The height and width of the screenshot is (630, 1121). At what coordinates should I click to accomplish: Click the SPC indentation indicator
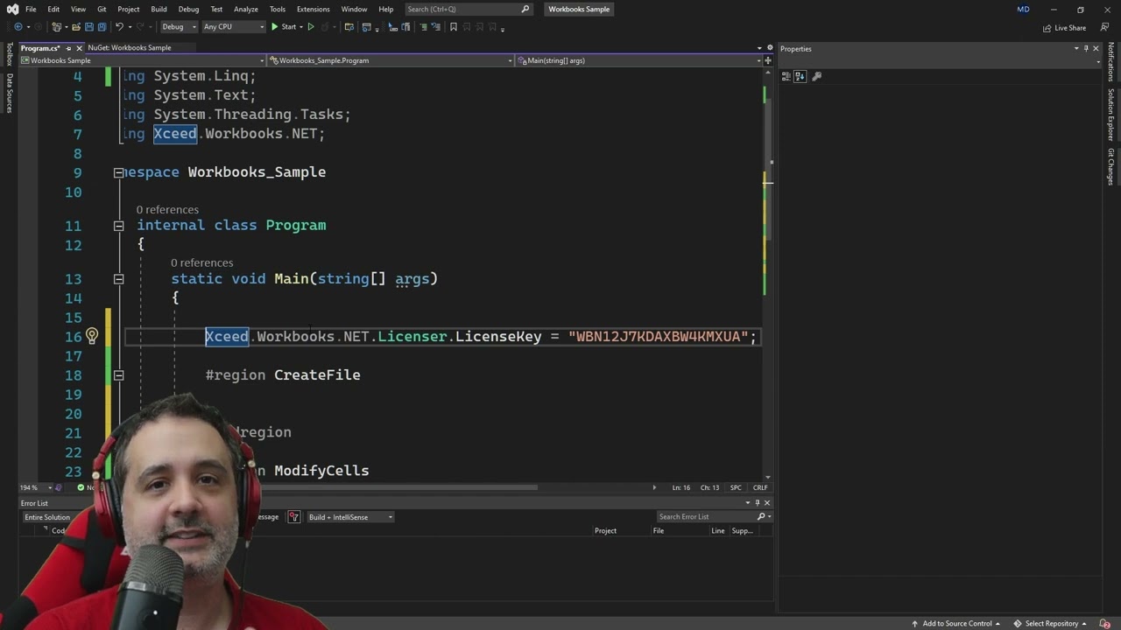click(x=736, y=487)
